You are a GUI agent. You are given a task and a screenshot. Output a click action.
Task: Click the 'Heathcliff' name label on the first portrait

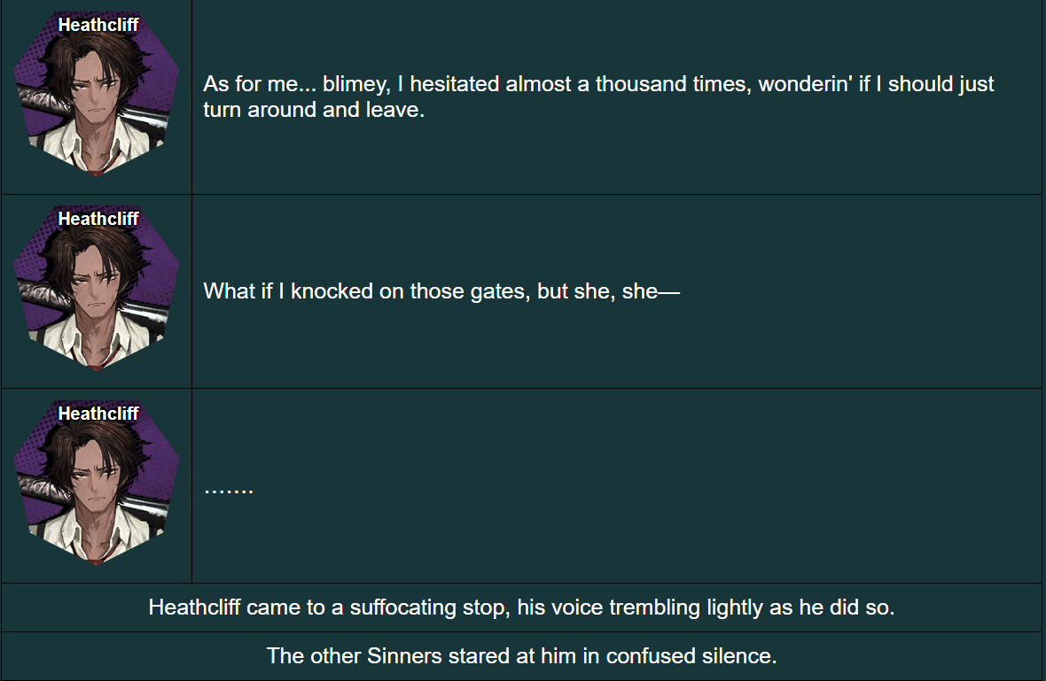[x=98, y=25]
